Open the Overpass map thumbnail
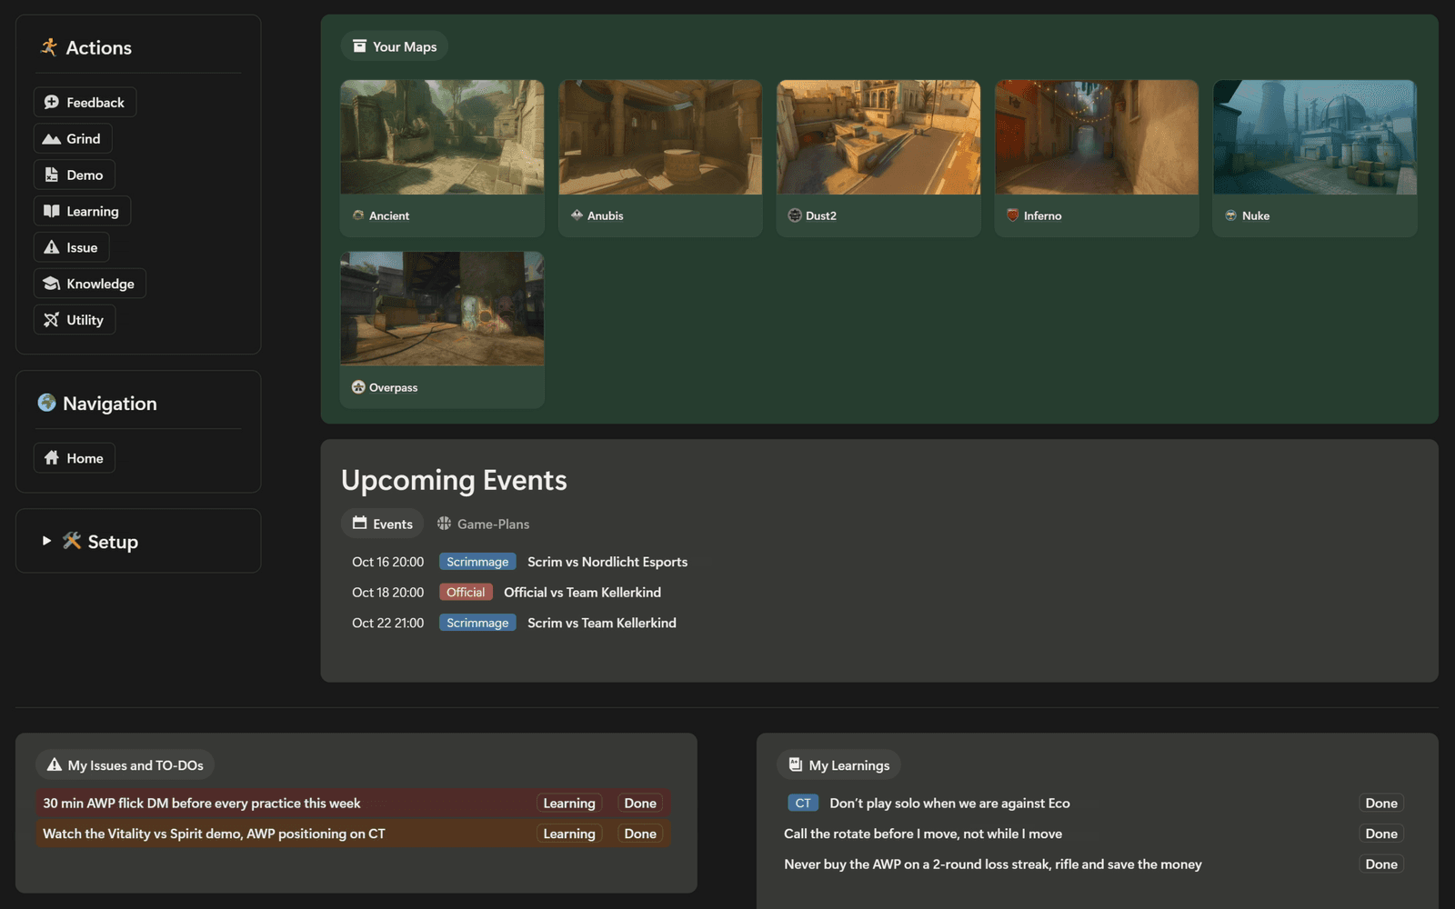 pyautogui.click(x=442, y=309)
